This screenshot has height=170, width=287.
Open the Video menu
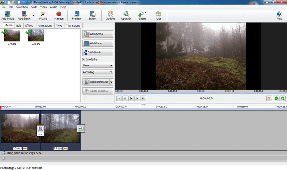pos(44,7)
